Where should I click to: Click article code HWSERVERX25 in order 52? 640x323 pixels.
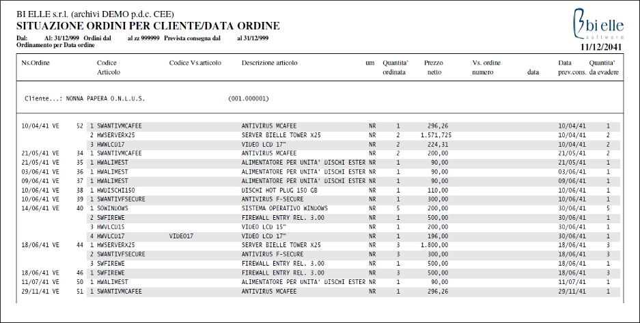(x=116, y=135)
